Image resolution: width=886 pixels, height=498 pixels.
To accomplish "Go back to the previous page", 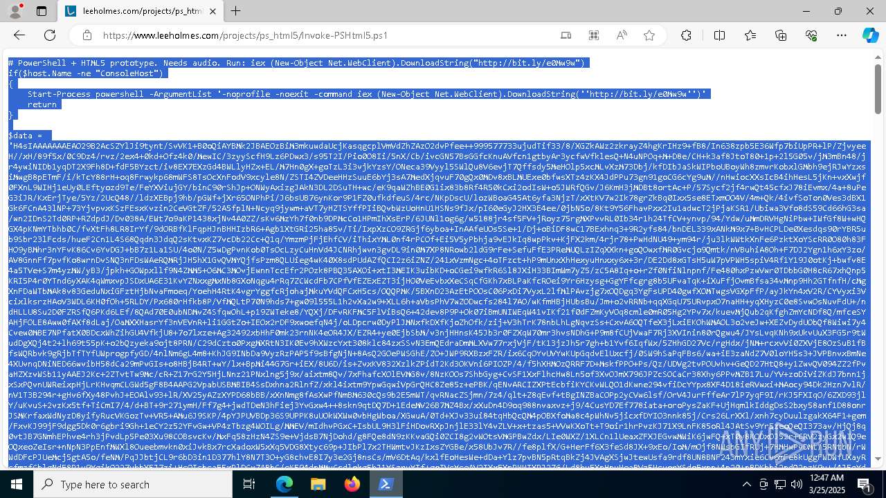I will click(19, 35).
